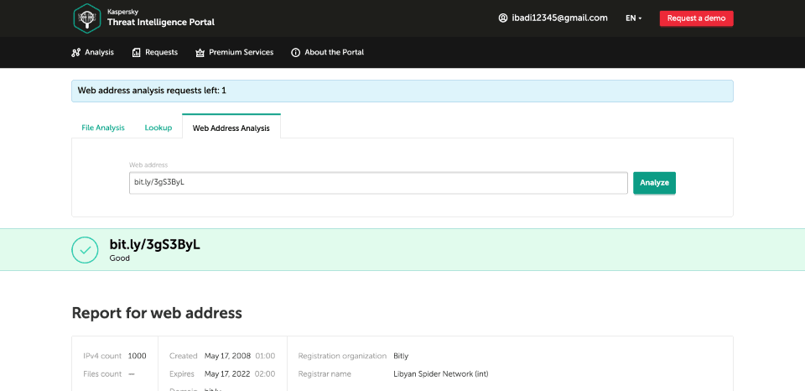The width and height of the screenshot is (805, 391).
Task: Open the Analysis menu
Action: 92,52
